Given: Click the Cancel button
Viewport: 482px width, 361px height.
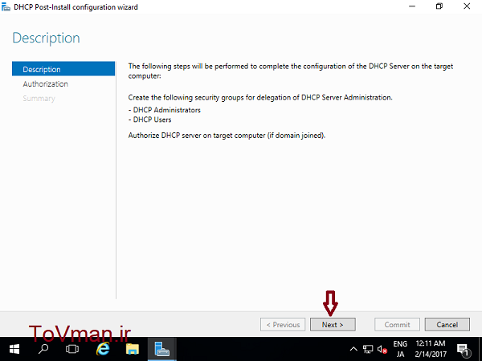Looking at the screenshot, I should (x=447, y=324).
